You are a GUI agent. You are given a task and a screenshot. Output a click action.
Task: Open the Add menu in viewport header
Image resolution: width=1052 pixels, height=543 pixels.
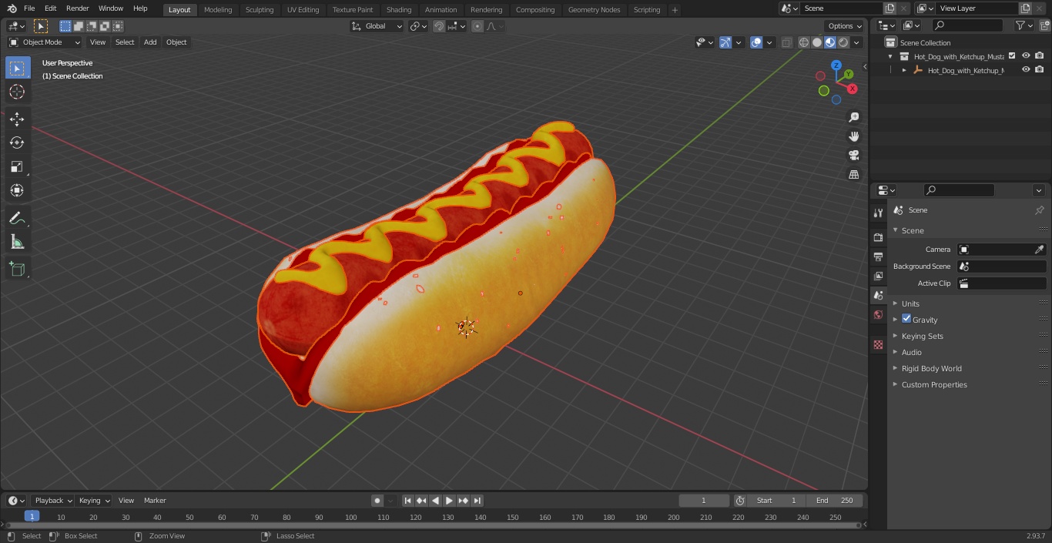(x=150, y=42)
